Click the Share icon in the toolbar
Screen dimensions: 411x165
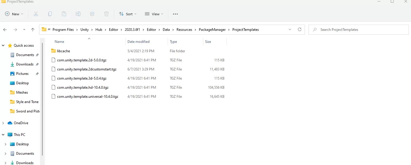click(92, 14)
